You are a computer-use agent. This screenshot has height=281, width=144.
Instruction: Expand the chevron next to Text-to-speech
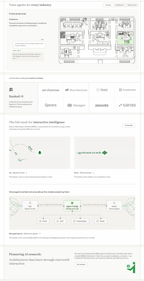pos(94,173)
